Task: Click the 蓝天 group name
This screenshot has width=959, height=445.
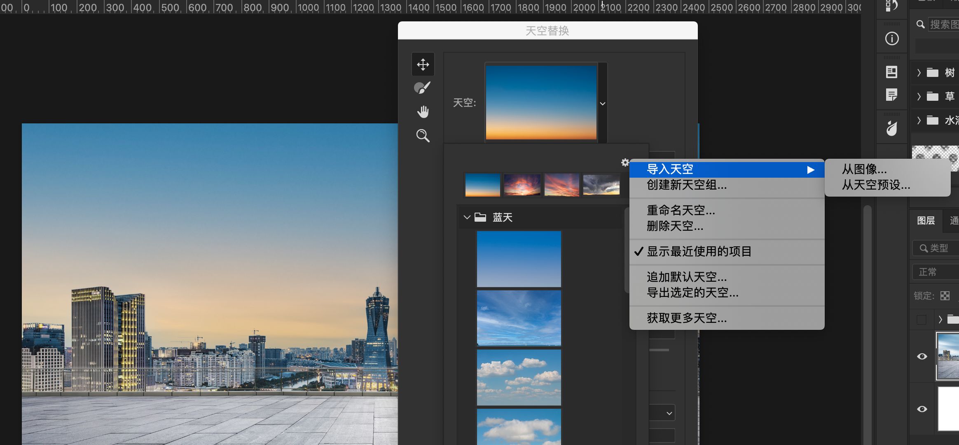Action: click(503, 217)
